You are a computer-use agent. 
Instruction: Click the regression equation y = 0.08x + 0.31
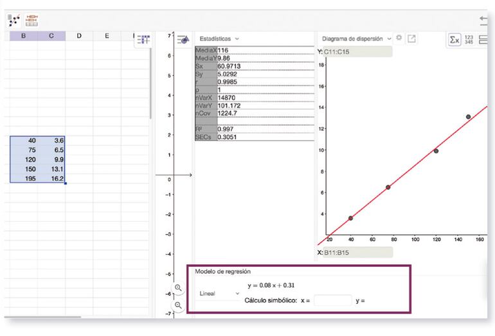click(x=271, y=285)
